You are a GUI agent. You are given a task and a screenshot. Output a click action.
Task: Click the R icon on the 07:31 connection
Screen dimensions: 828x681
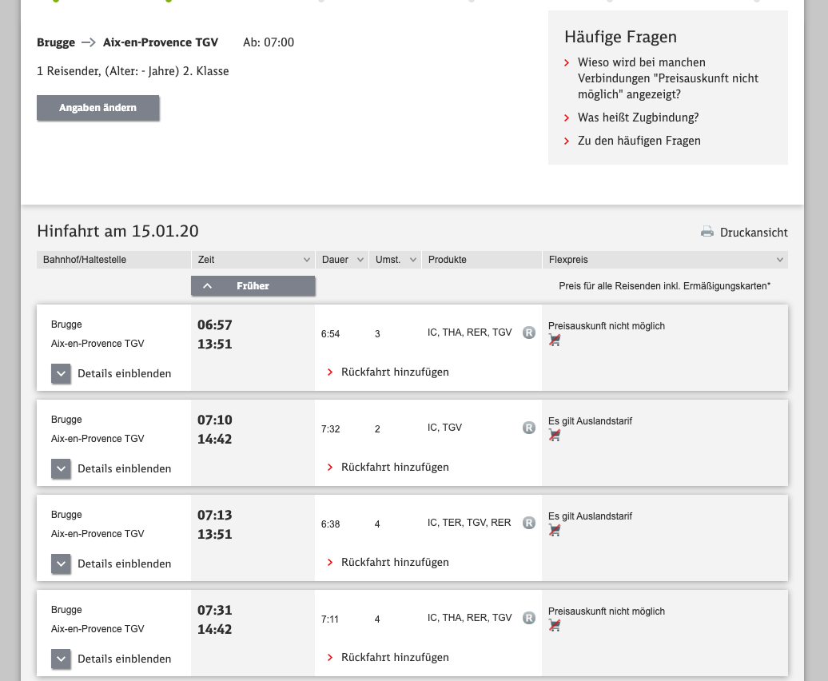click(528, 618)
